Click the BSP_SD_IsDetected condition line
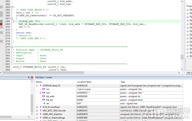 point(45,16)
